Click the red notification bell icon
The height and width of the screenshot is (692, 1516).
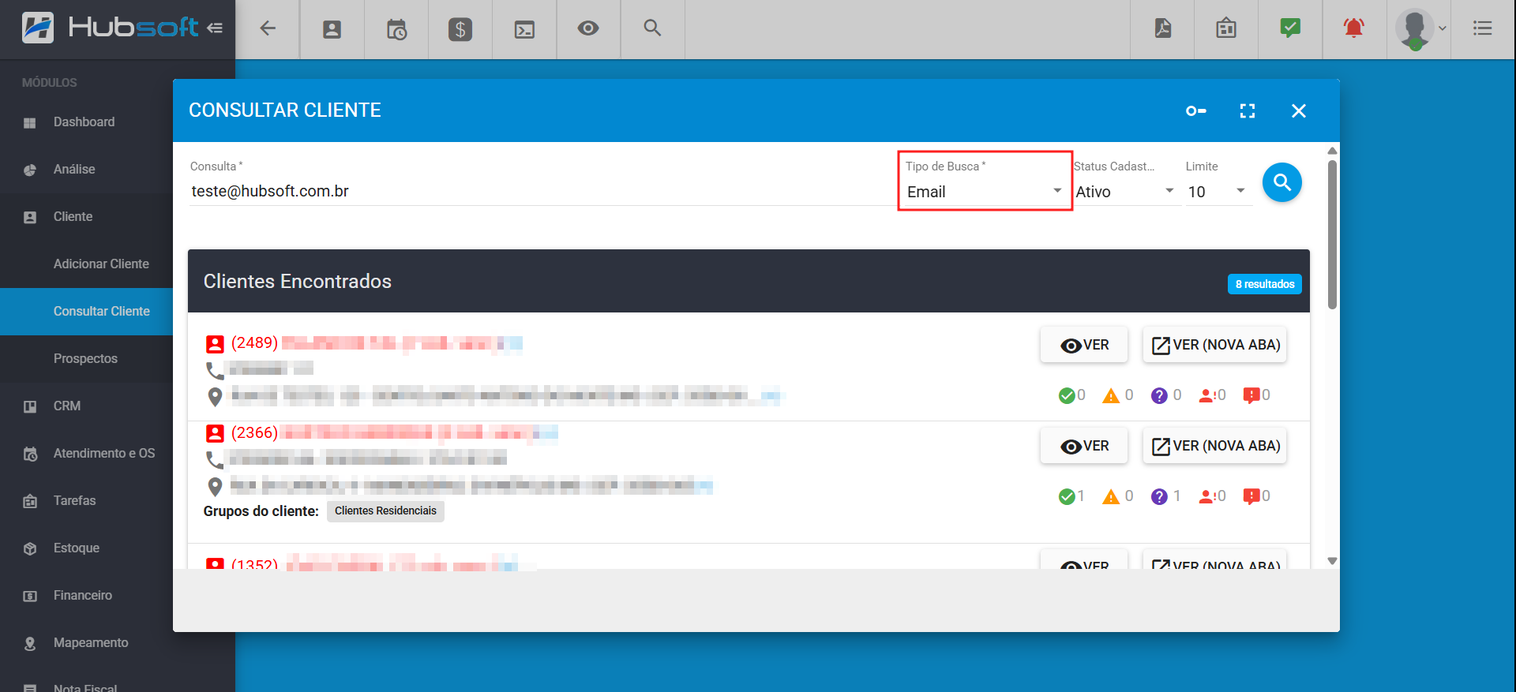pyautogui.click(x=1353, y=28)
